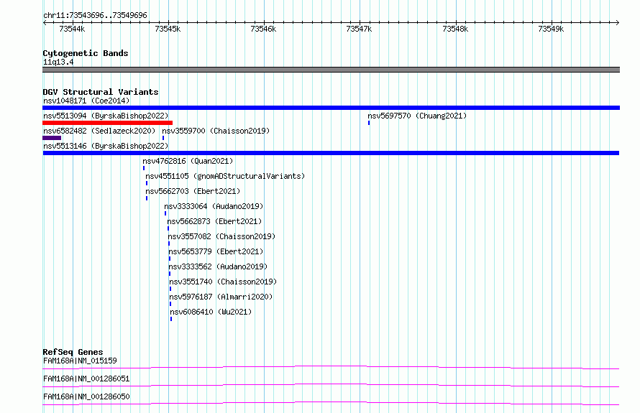640x413 pixels.
Task: Open the DGV Structural Variants track title
Action: (101, 92)
